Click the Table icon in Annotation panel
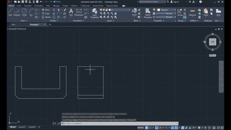The width and height of the screenshot is (231, 130). (86, 17)
